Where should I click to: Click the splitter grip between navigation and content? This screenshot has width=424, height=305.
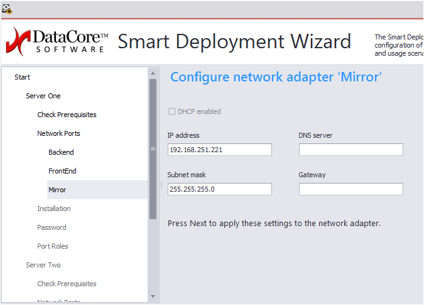(161, 185)
